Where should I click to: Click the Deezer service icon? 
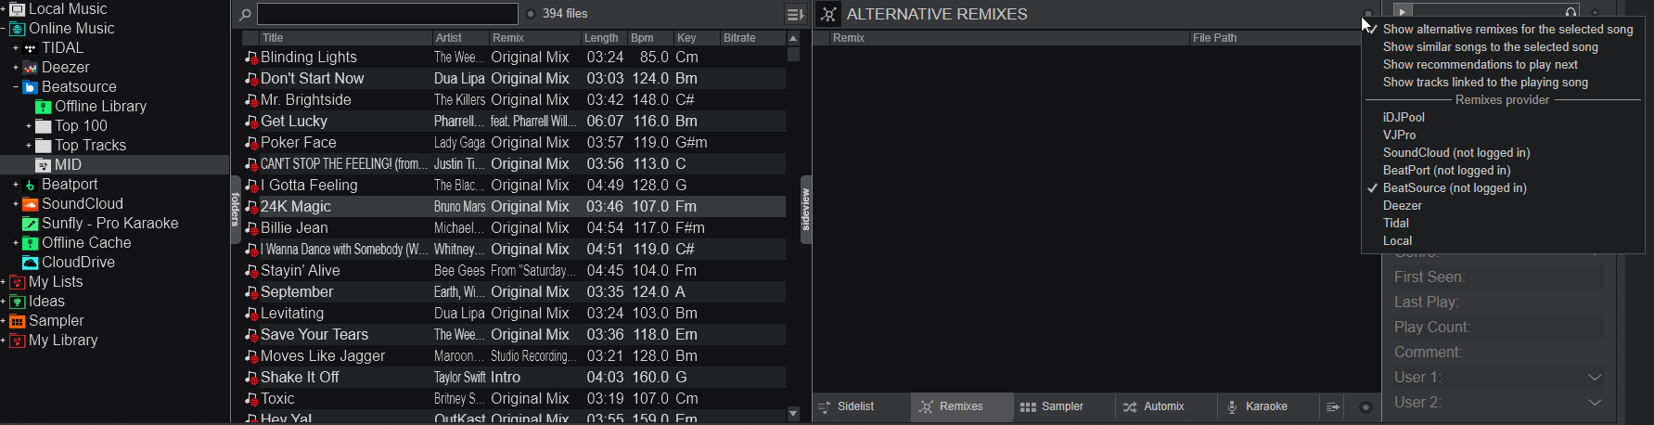(31, 68)
